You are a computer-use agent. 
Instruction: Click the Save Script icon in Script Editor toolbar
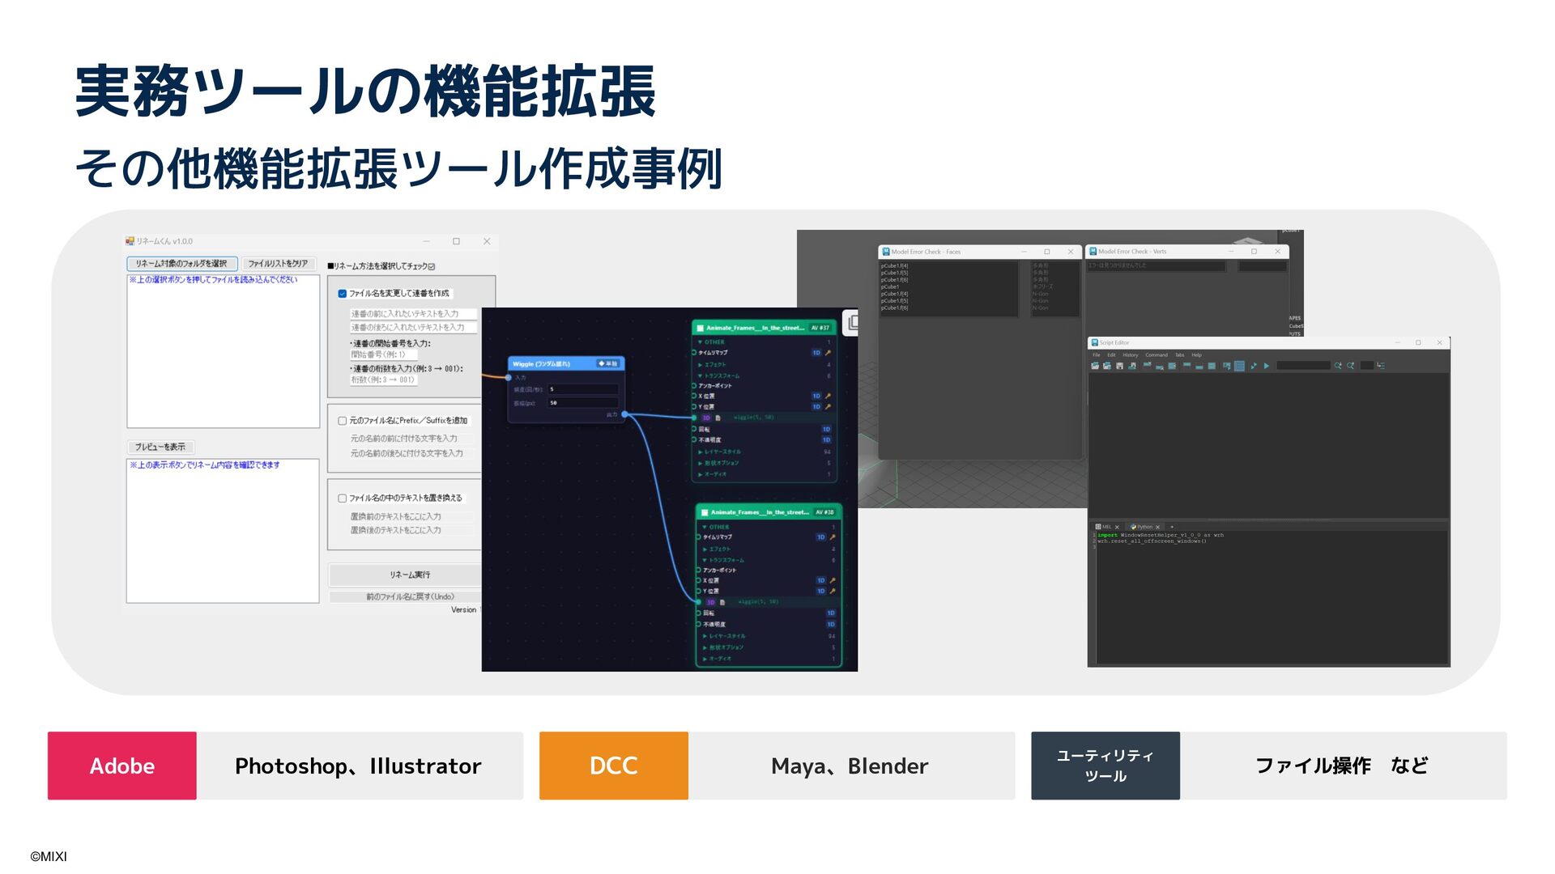[1119, 366]
